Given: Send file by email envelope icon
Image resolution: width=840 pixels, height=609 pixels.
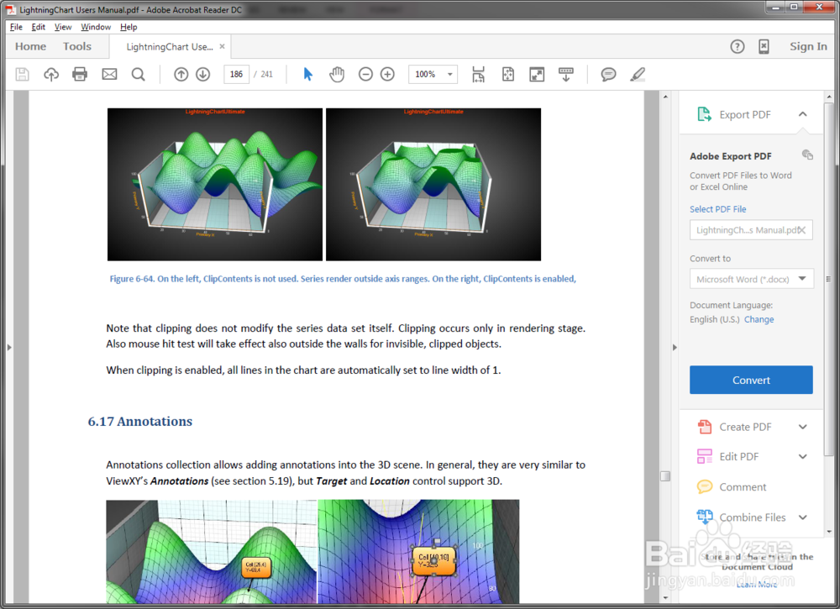Looking at the screenshot, I should [x=109, y=74].
